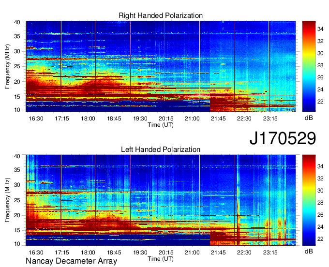Click "Frequency (MHz)" axis label of upper plot

click(x=7, y=66)
